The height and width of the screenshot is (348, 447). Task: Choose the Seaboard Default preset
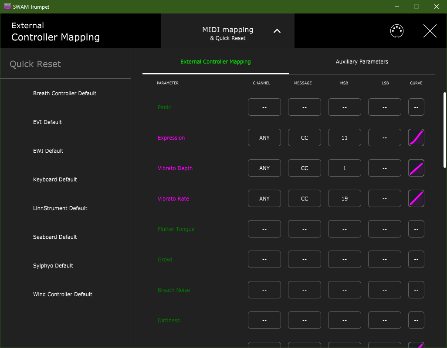tap(55, 237)
